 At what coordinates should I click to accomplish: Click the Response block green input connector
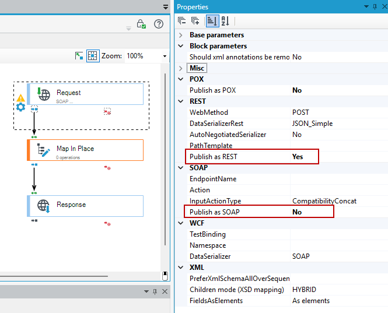tap(34, 193)
